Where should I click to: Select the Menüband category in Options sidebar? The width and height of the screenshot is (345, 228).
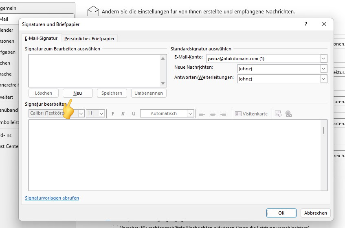9,110
